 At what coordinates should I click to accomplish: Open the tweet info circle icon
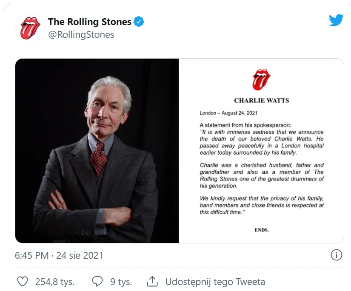click(336, 255)
